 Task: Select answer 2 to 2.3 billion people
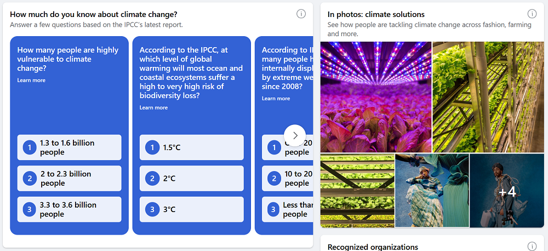click(x=69, y=179)
